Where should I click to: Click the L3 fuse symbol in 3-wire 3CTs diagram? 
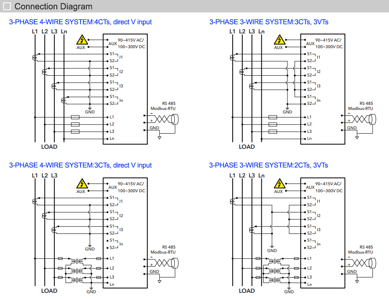click(273, 131)
